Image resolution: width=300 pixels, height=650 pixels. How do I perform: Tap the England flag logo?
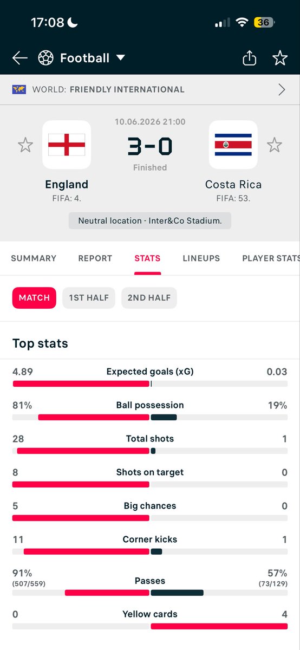[67, 145]
